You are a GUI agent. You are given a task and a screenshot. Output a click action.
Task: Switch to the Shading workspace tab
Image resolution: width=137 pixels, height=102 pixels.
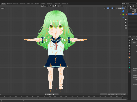pos(37,4)
